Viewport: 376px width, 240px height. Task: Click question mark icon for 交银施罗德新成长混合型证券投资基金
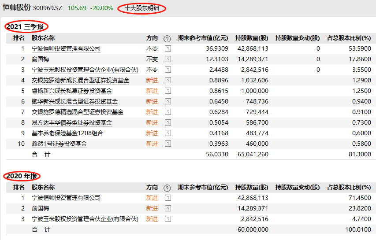click(168, 80)
